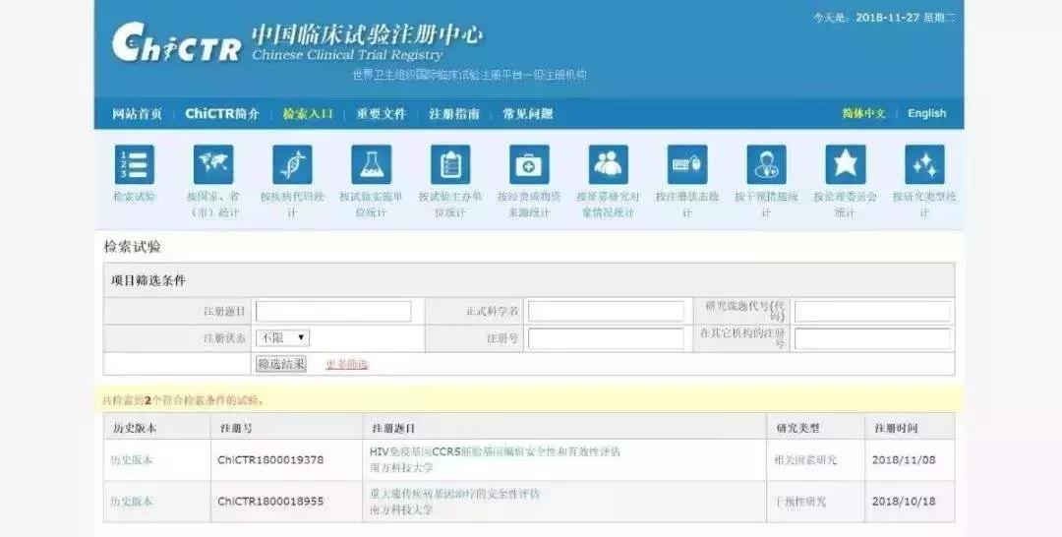Open the sparkle icon for 按研究类型统计
The height and width of the screenshot is (537, 1062).
click(x=924, y=164)
